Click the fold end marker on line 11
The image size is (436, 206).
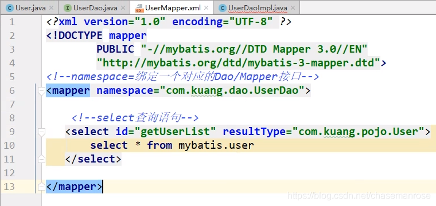[41, 159]
